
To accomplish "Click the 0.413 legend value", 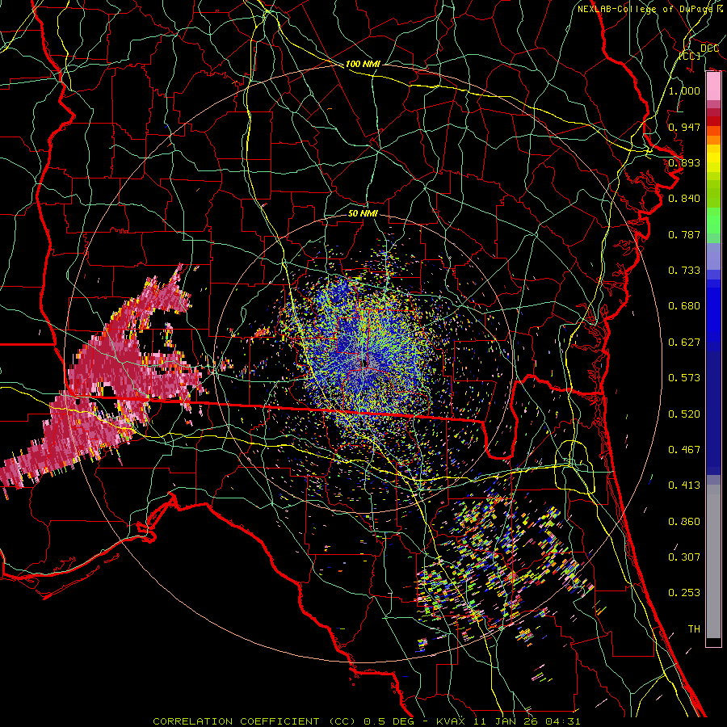I will click(x=684, y=485).
